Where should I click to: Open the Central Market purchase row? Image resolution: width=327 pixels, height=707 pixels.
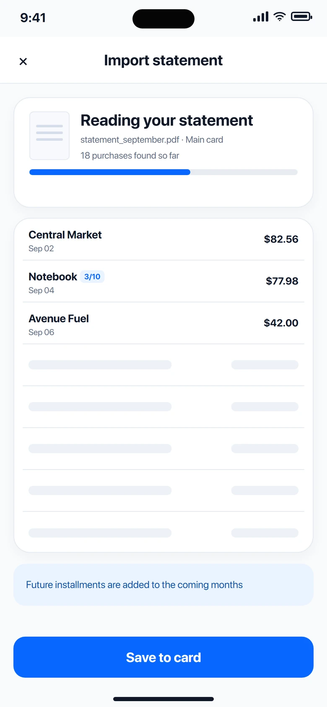(x=163, y=240)
